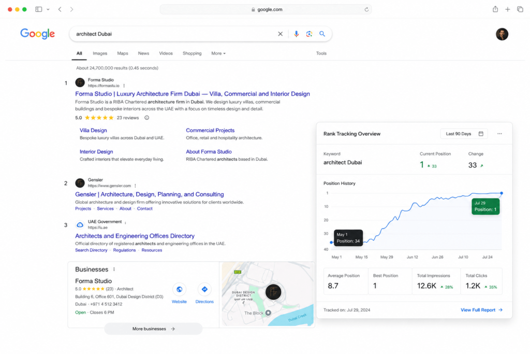Click the Gensler About sitelink
Viewport: 530px width, 354px height.
coord(125,208)
